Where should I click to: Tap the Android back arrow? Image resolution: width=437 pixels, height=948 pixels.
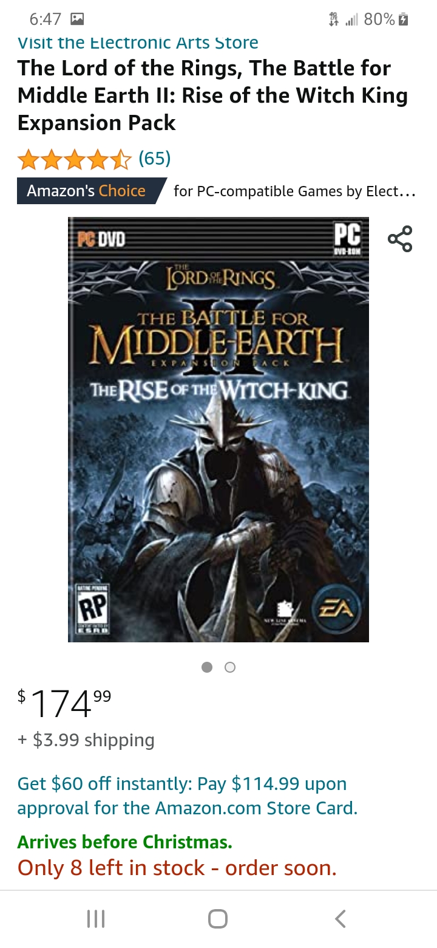point(340,918)
